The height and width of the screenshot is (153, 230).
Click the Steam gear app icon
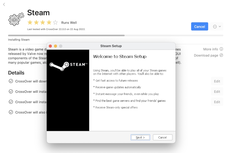point(16,19)
